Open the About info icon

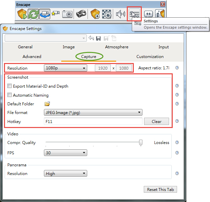tap(160, 13)
